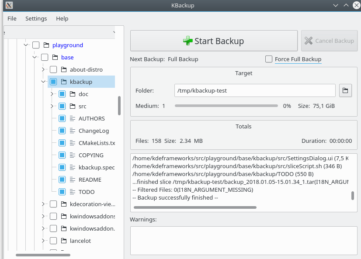Enable the Force Full Backup checkbox
This screenshot has height=259, width=361.
coord(268,59)
